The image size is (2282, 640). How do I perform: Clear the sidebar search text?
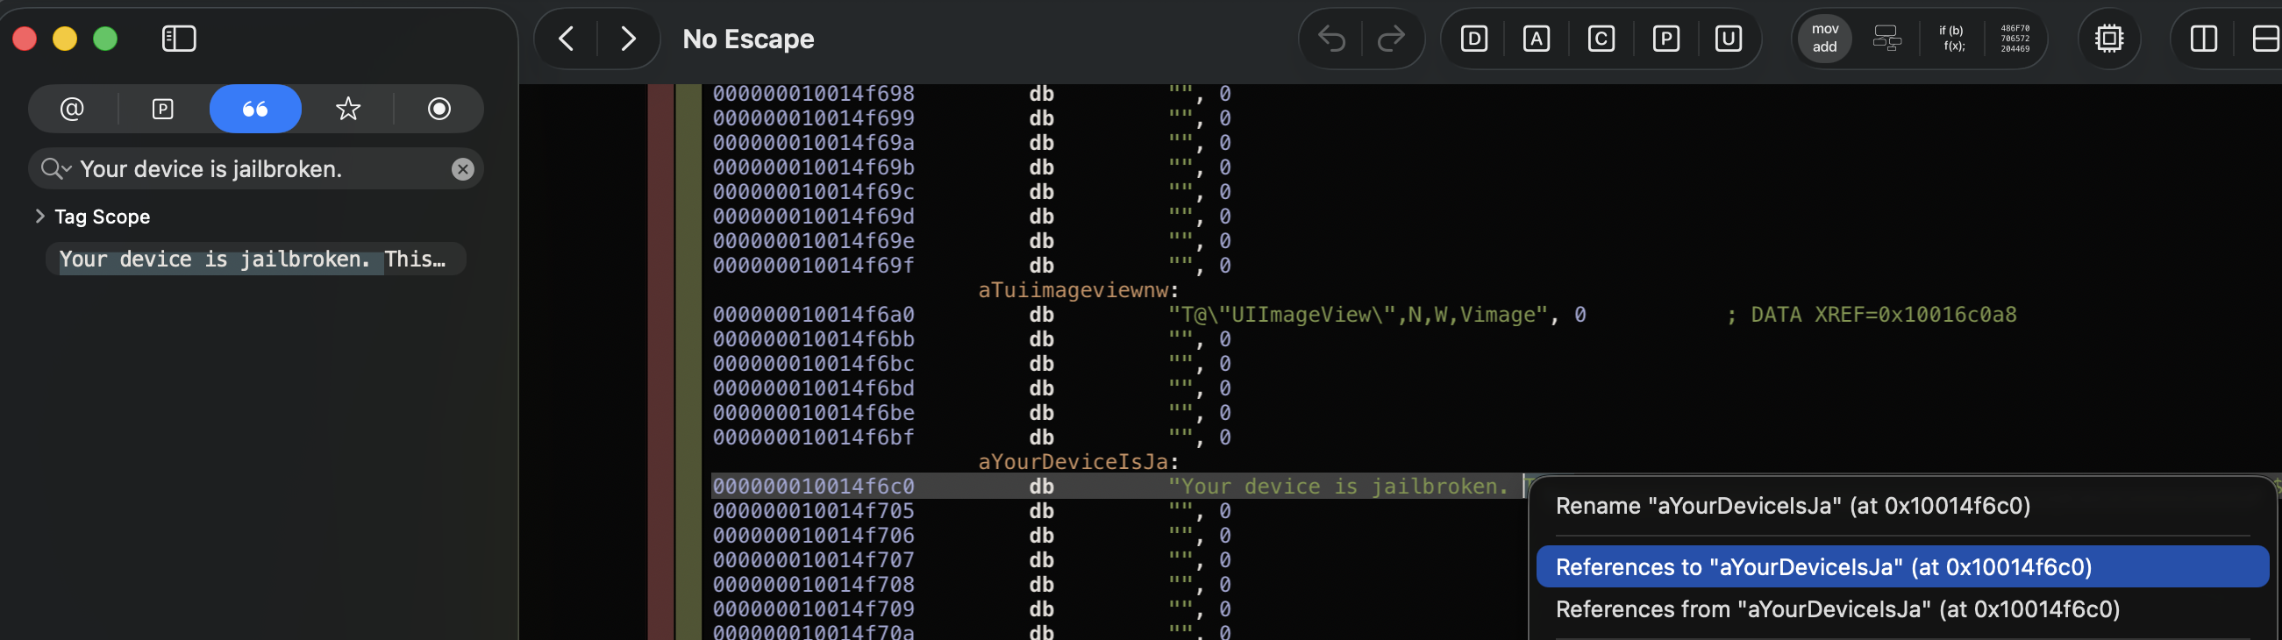tap(462, 169)
